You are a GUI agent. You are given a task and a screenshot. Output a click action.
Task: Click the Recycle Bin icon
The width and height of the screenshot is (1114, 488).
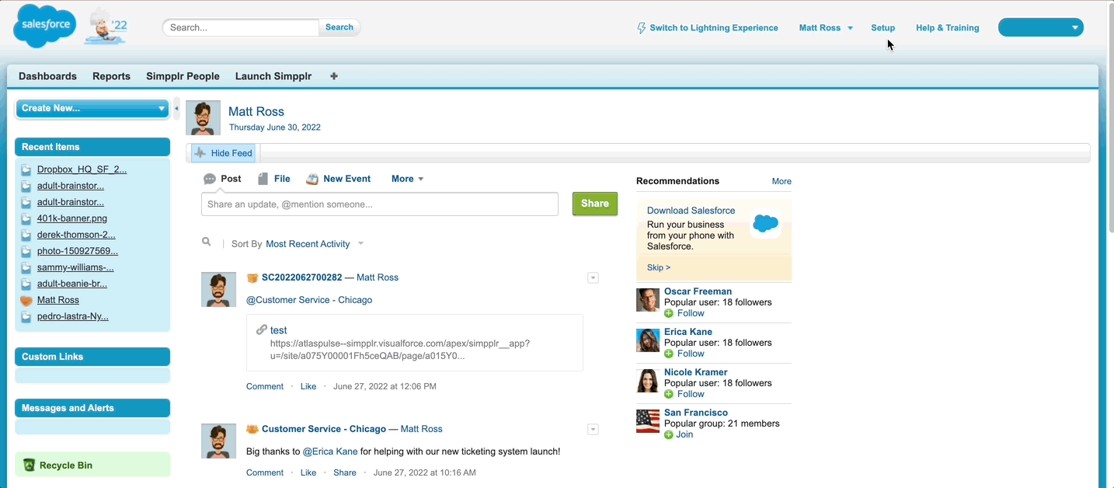pyautogui.click(x=30, y=465)
